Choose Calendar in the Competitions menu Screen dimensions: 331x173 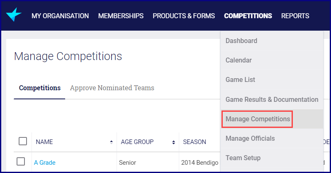pos(239,60)
